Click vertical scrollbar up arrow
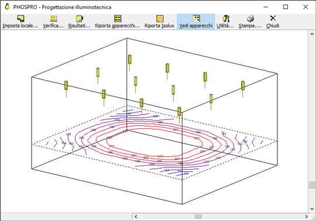The image size is (316, 221). (x=312, y=34)
